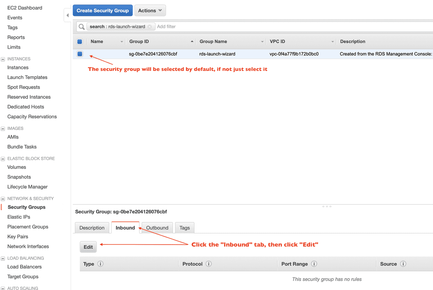Click Create Security Group button
The image size is (433, 290).
pyautogui.click(x=103, y=11)
